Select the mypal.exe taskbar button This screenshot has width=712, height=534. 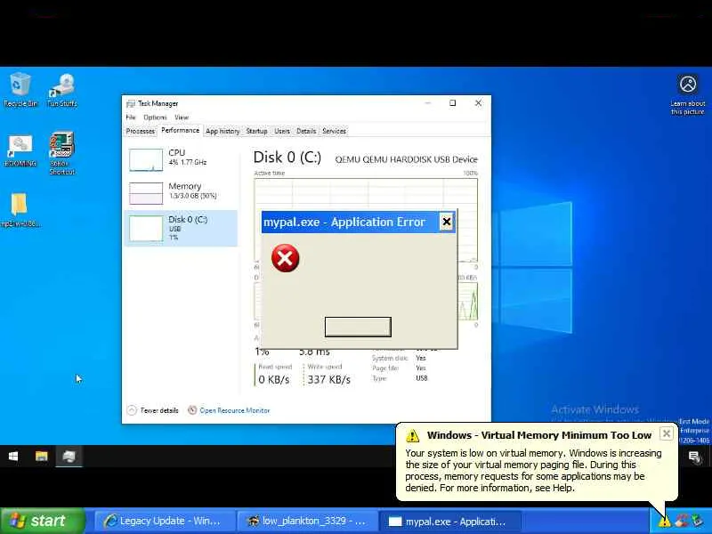pos(449,521)
